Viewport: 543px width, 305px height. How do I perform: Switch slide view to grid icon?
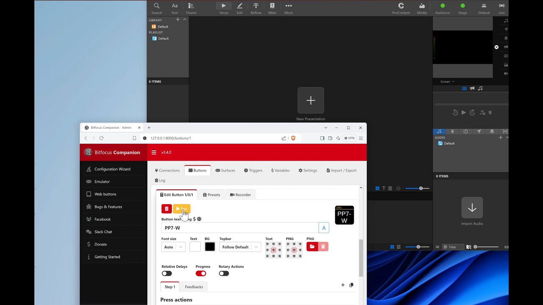377,189
